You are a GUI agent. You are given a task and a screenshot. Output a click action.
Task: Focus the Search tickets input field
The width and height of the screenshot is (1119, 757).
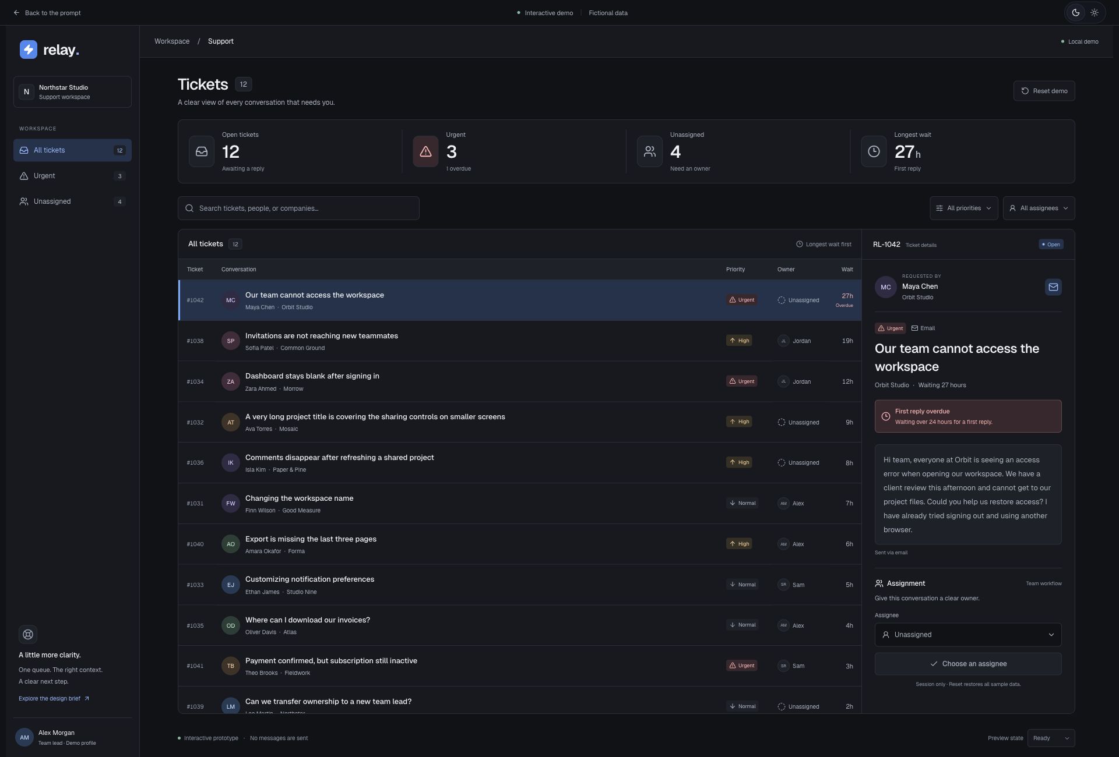pyautogui.click(x=298, y=208)
